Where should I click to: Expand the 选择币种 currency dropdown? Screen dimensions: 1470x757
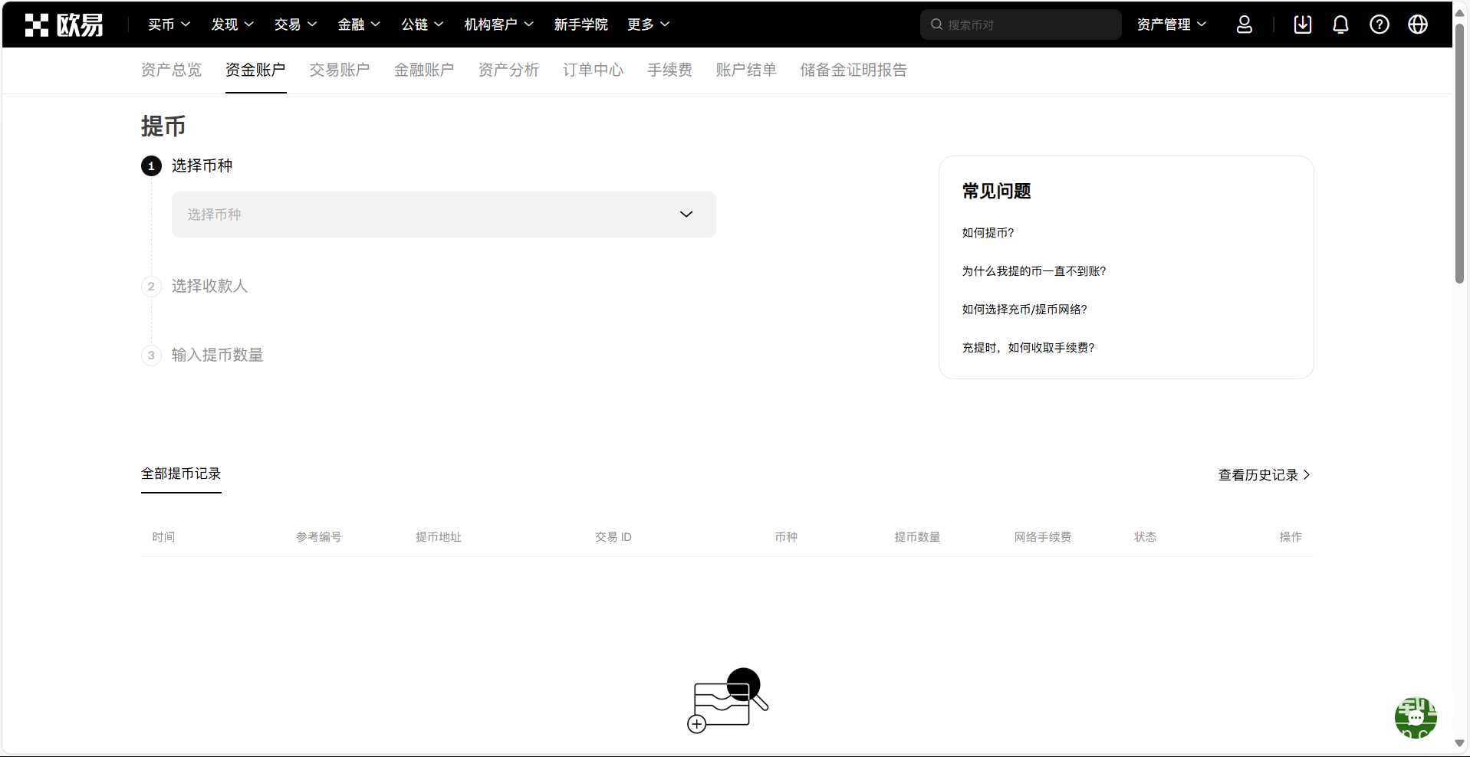[x=443, y=215]
